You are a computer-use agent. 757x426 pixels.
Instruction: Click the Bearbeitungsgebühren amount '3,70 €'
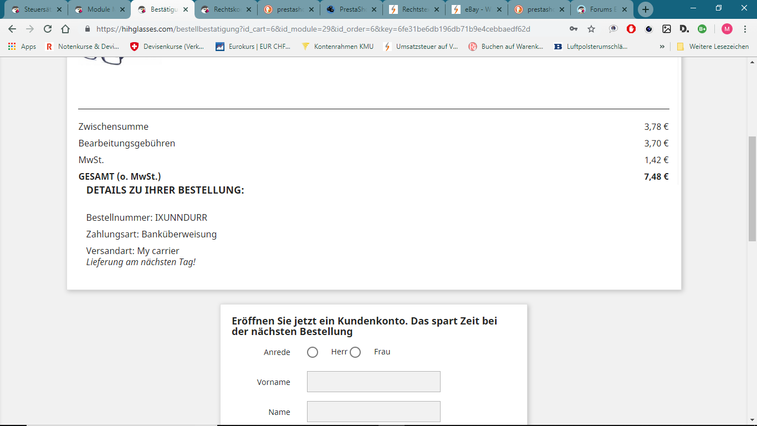point(656,143)
